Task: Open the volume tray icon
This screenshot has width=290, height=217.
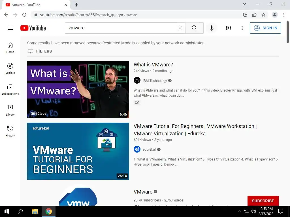Action: 253,211
